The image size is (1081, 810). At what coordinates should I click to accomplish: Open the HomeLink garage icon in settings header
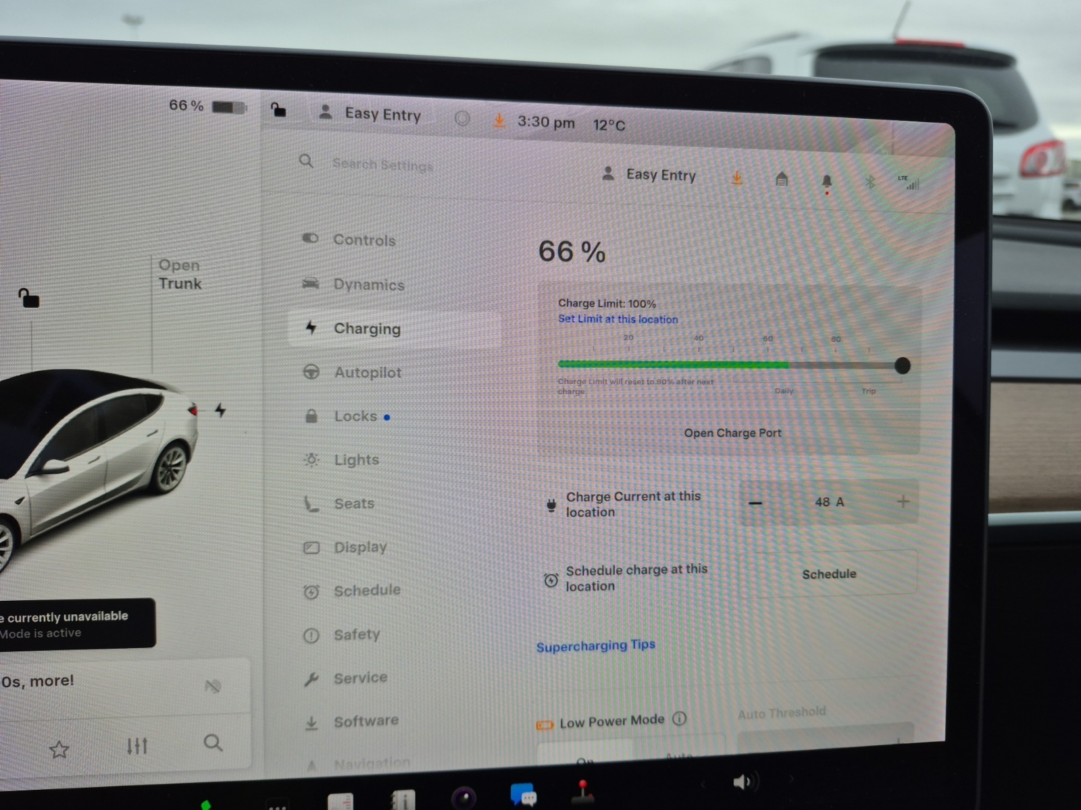click(x=782, y=179)
